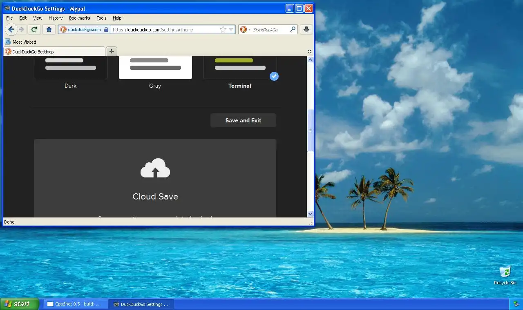Maximize the Mypal browser window
This screenshot has height=310, width=523.
coord(299,8)
